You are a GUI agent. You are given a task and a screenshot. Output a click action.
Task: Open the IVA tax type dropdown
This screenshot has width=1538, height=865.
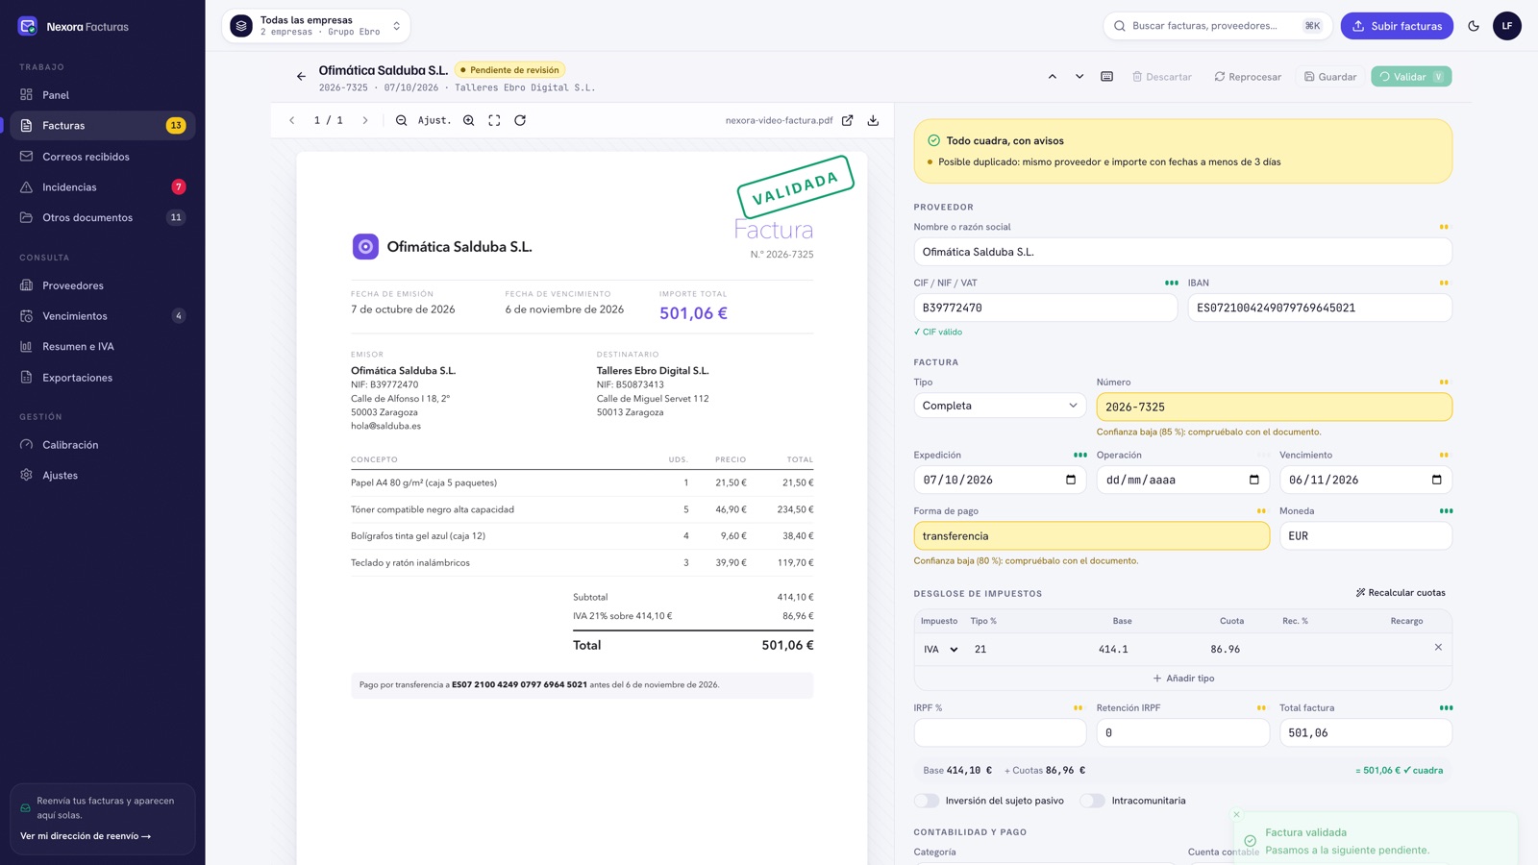941,650
